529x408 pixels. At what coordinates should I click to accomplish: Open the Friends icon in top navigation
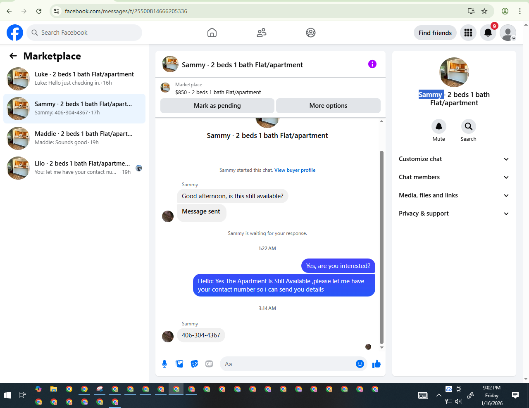(262, 33)
